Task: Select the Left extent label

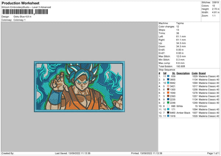Action: point(161,36)
